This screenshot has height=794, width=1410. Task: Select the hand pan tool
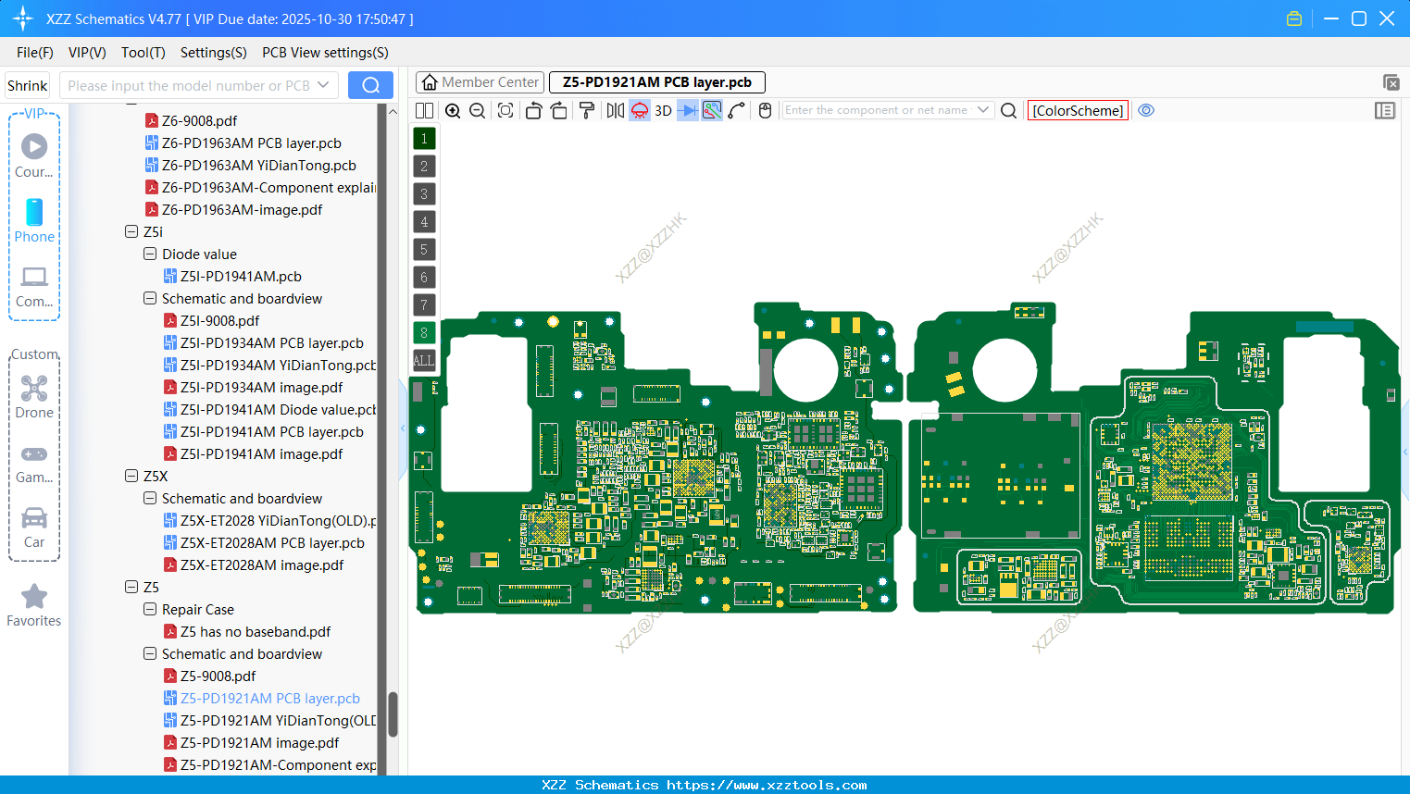(764, 110)
